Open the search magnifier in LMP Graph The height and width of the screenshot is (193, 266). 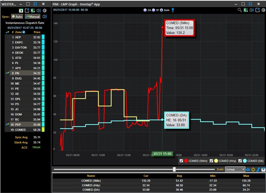coord(240,10)
